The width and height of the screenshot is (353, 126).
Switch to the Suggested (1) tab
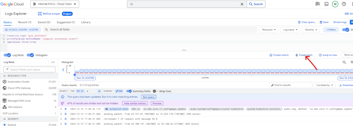pyautogui.click(x=66, y=22)
